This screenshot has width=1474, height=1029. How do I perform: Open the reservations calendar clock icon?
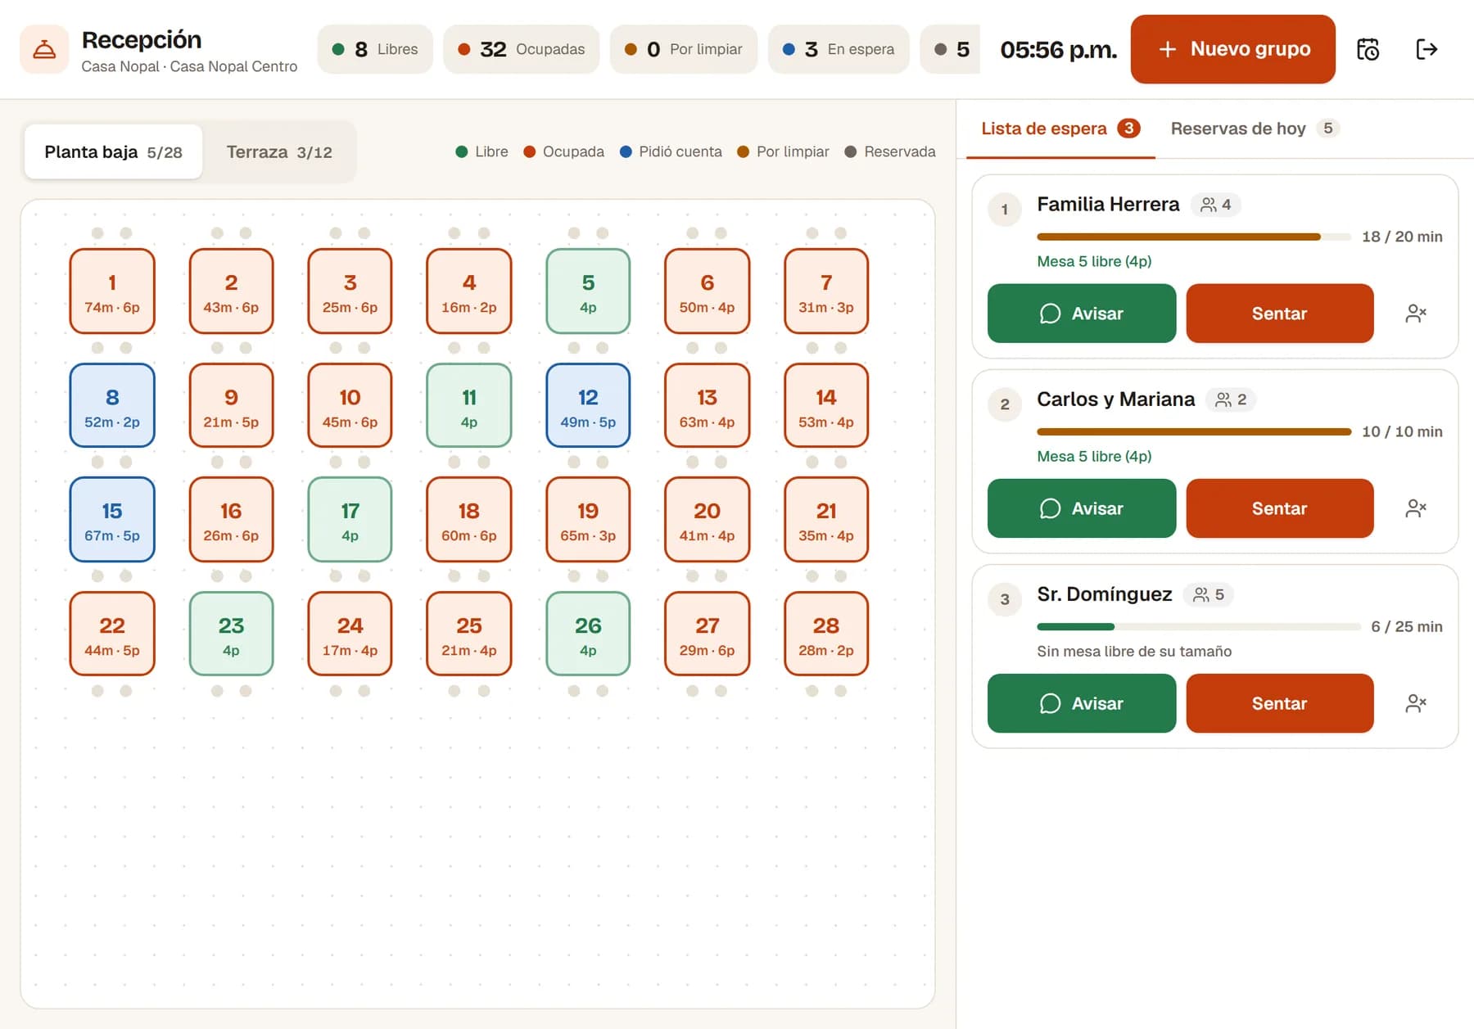[x=1368, y=49]
